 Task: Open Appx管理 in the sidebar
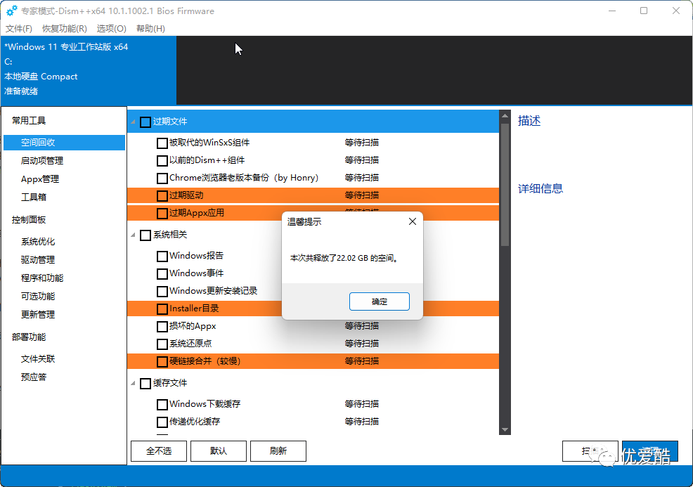(x=40, y=179)
